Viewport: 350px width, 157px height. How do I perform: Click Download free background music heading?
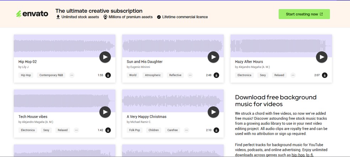coord(276,101)
